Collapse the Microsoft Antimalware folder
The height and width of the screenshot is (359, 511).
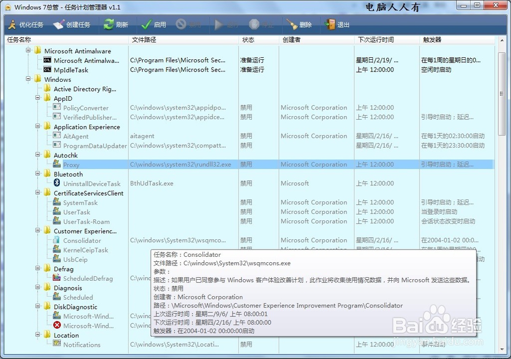tap(28, 50)
